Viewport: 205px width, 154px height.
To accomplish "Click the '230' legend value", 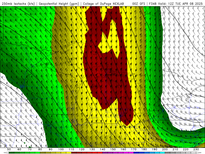I will (196, 149).
